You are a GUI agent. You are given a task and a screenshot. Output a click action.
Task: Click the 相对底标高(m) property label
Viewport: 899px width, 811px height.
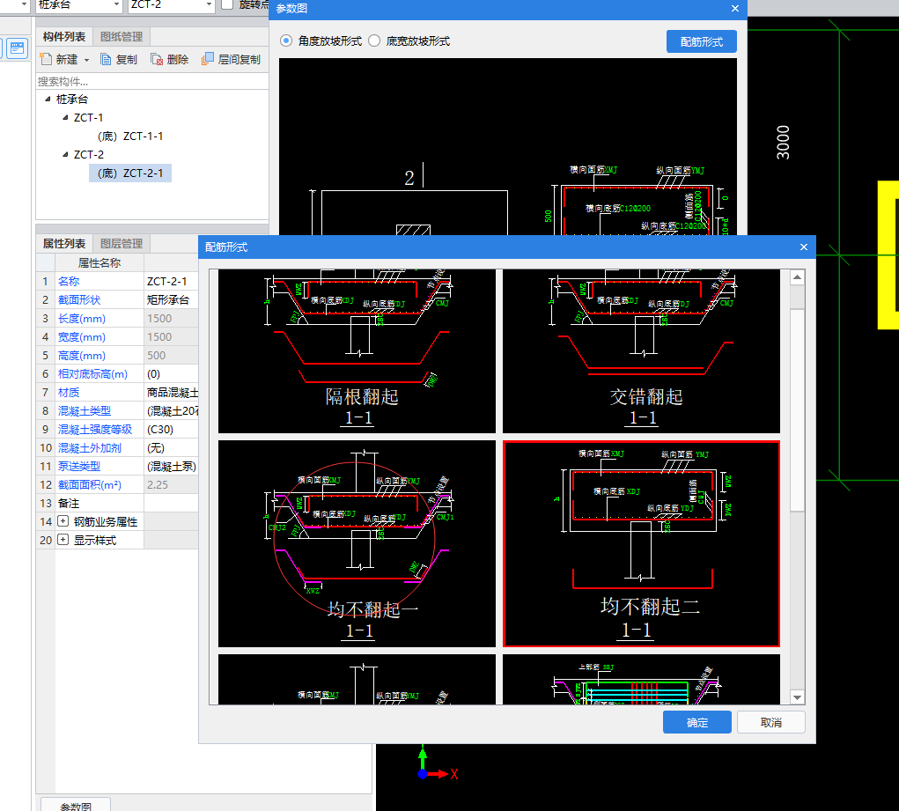tap(92, 374)
